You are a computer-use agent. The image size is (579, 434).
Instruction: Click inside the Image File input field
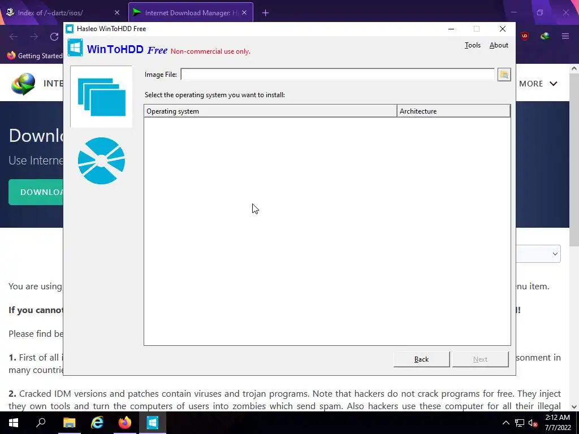click(x=338, y=75)
